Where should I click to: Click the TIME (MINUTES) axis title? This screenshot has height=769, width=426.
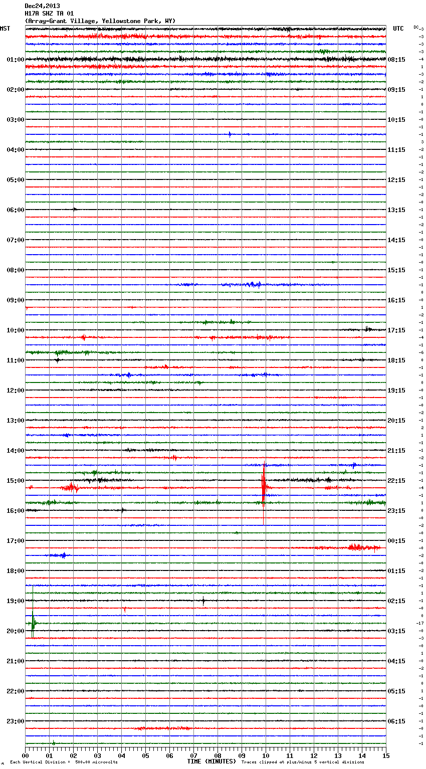coord(211,761)
